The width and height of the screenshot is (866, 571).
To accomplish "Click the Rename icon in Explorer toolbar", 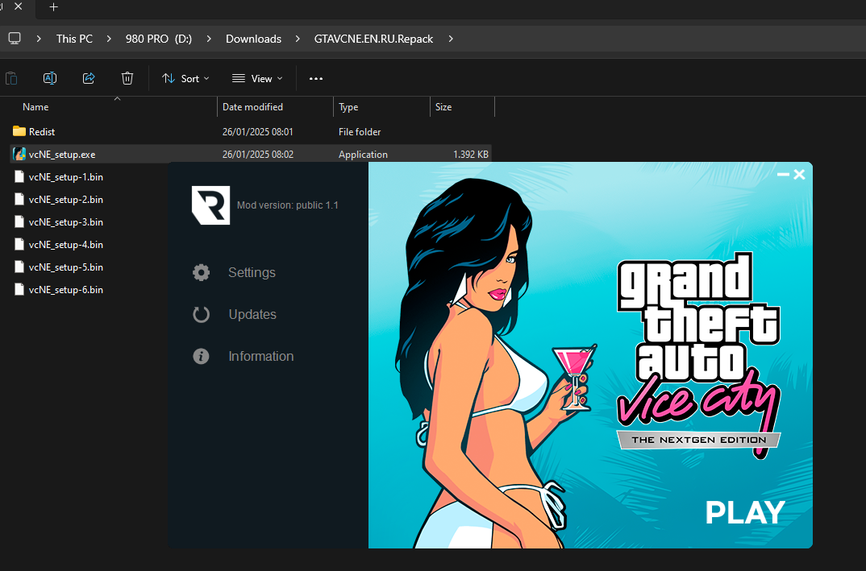I will pyautogui.click(x=50, y=78).
